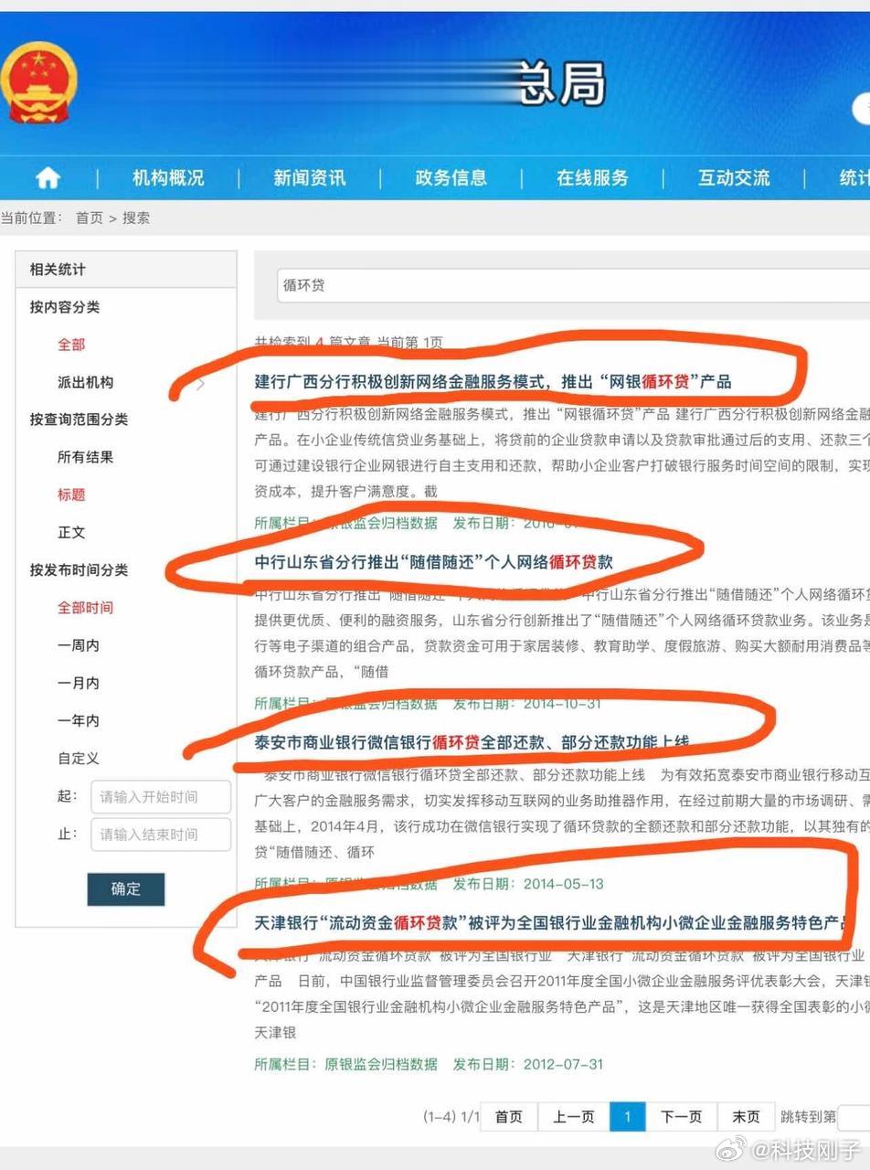Filter results by 一年内

pos(79,720)
